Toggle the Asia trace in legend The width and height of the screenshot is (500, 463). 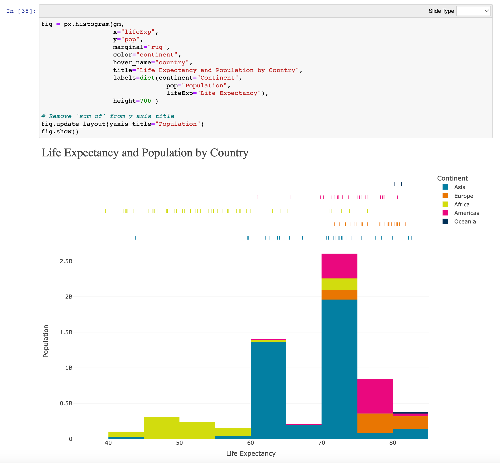pos(460,187)
